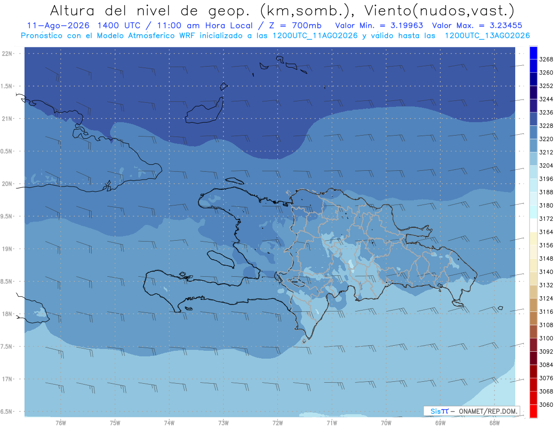Click the '74W' longitude axis label

169,423
